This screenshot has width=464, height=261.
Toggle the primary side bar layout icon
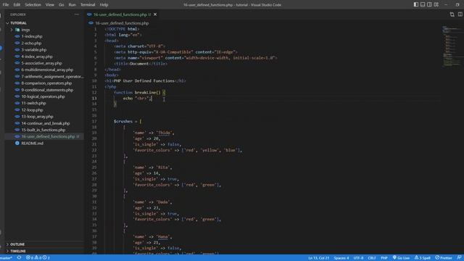(x=415, y=4)
